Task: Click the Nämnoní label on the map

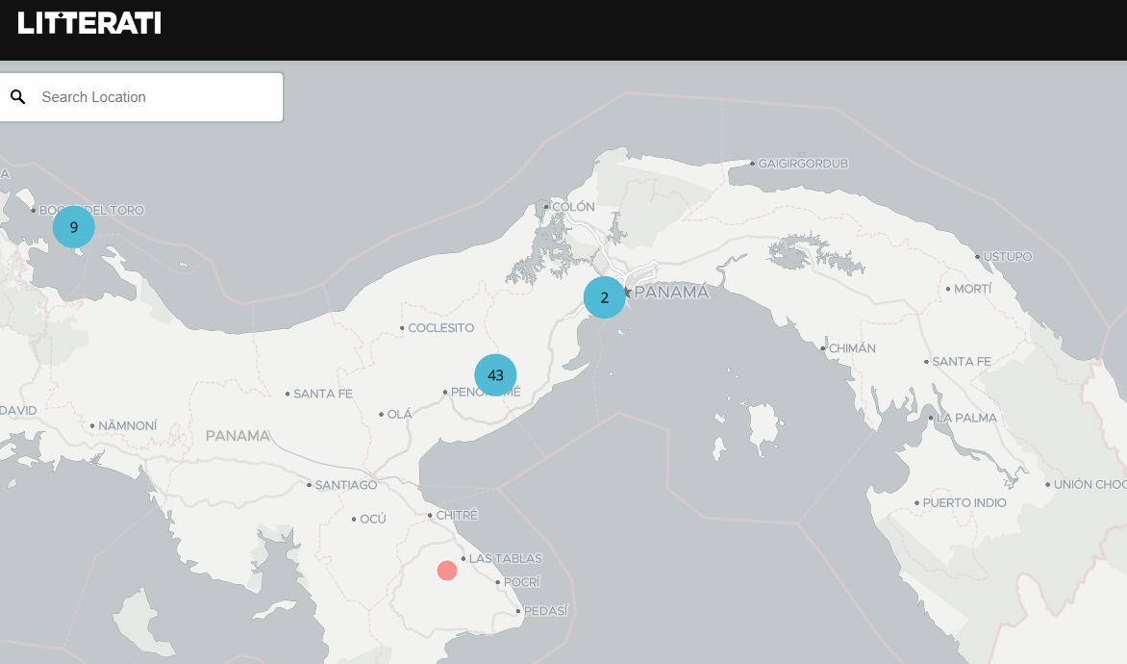Action: [127, 425]
